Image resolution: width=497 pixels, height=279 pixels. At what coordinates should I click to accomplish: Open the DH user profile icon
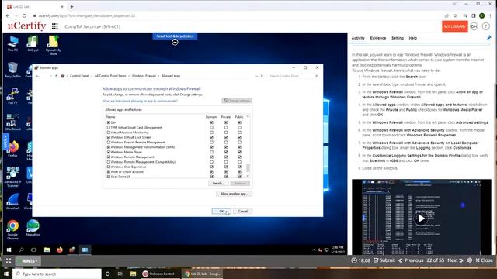(x=474, y=26)
